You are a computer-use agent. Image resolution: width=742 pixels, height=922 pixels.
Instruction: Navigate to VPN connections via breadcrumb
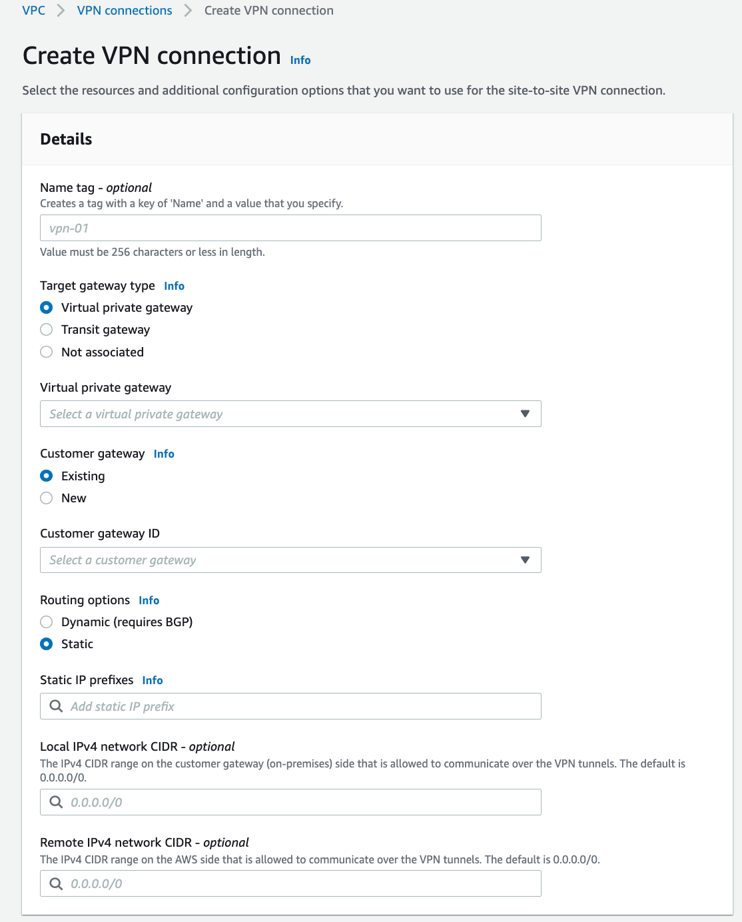pyautogui.click(x=124, y=10)
